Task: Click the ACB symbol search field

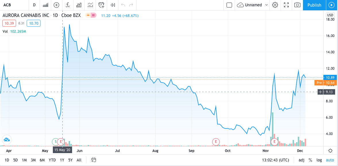Action: point(14,5)
